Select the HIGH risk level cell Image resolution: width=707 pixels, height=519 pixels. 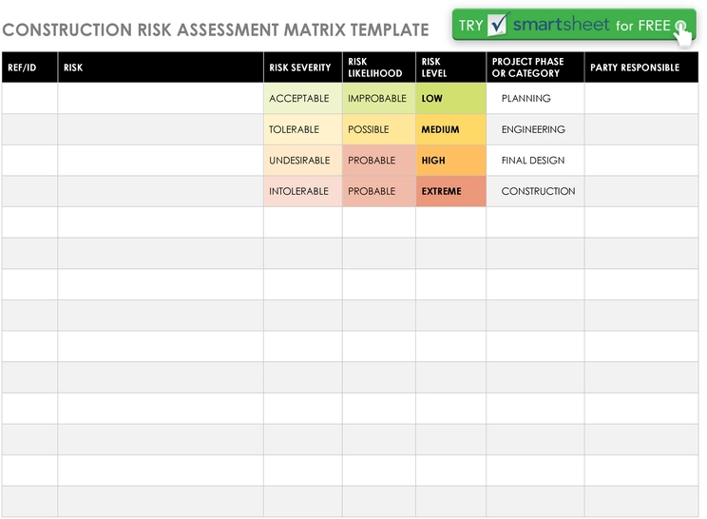click(450, 161)
